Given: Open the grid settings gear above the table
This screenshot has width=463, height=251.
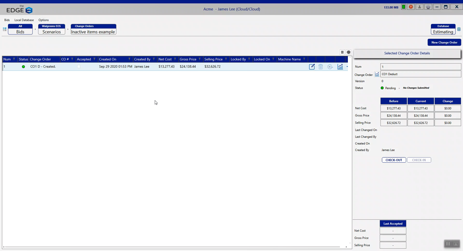Looking at the screenshot, I should pos(349,52).
